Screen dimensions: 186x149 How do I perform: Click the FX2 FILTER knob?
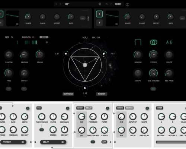click(x=53, y=117)
